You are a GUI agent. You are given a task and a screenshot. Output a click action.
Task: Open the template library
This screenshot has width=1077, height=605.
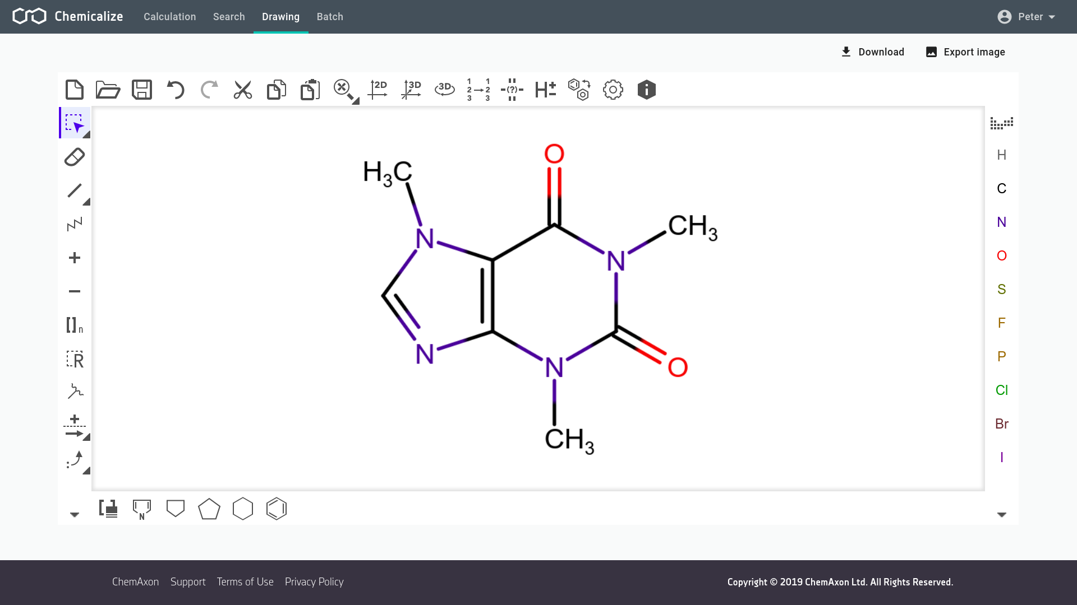tap(108, 509)
